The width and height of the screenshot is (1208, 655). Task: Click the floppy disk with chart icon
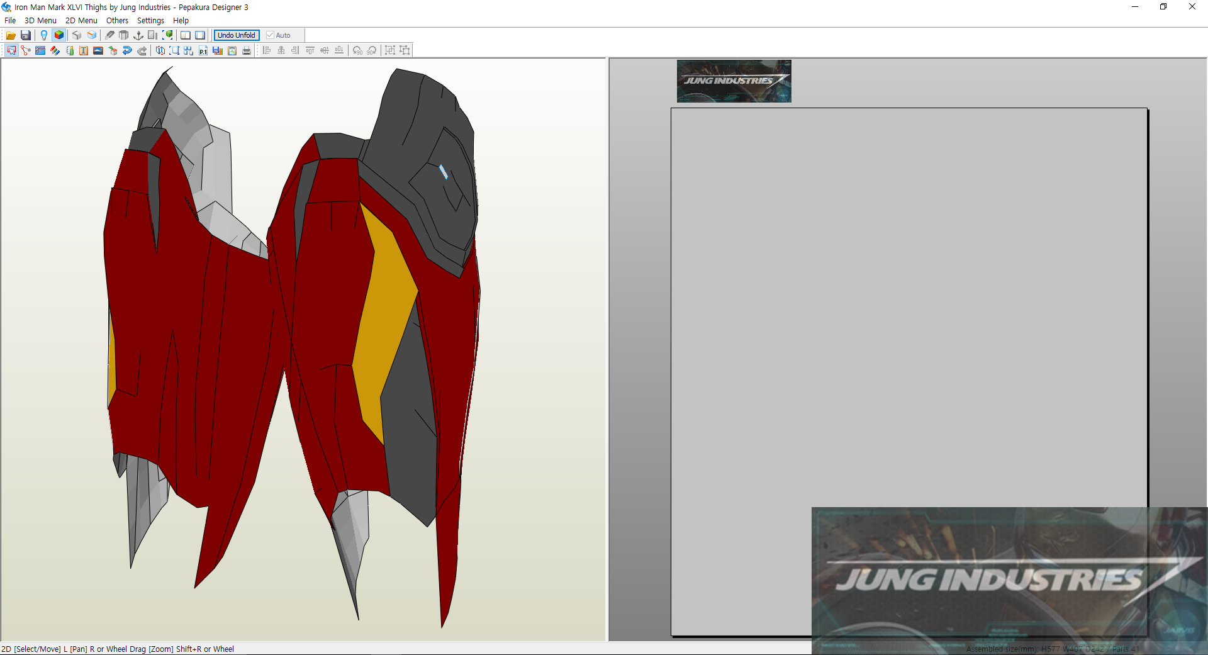(218, 50)
